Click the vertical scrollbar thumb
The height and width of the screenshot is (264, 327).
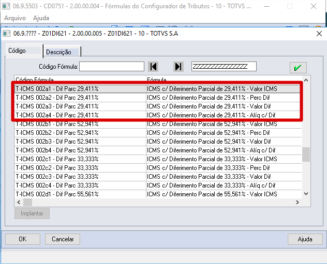click(x=306, y=154)
